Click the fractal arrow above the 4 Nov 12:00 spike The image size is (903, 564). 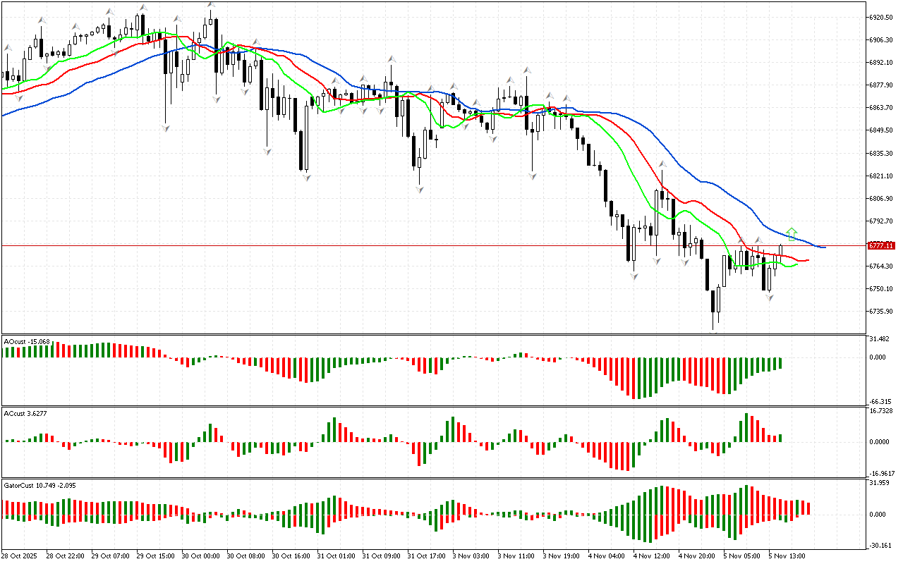(662, 164)
